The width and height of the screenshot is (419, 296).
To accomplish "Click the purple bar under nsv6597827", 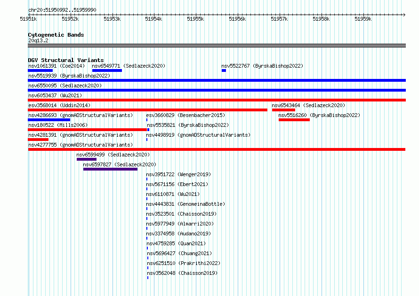I will pyautogui.click(x=110, y=169).
